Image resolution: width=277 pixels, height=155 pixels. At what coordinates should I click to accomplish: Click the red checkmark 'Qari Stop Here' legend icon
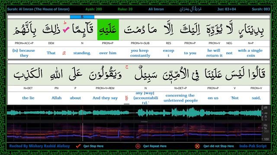click(x=78, y=146)
